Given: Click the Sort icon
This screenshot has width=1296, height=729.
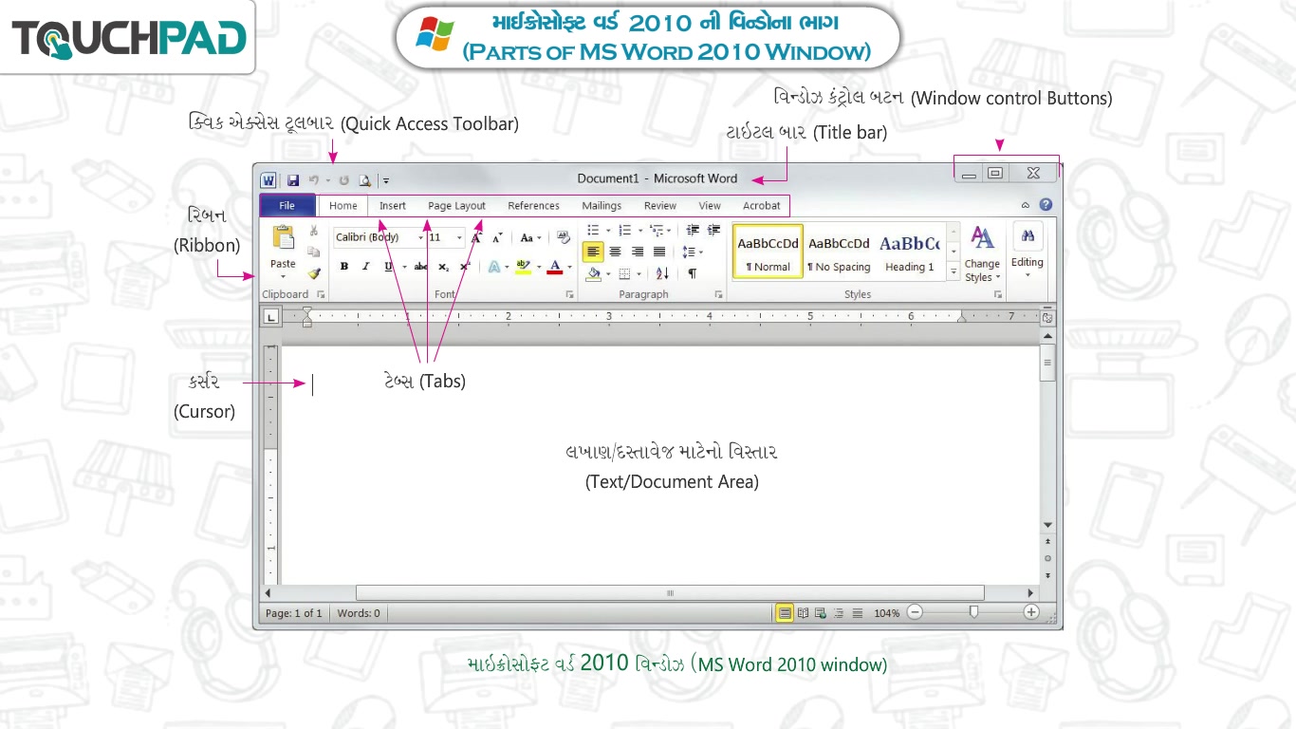Looking at the screenshot, I should (662, 273).
